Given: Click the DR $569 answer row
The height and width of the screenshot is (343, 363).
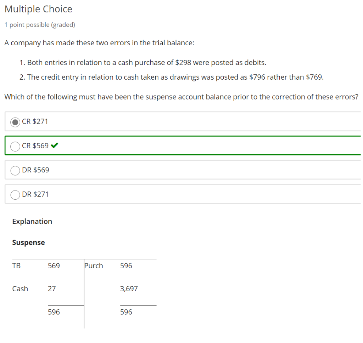Looking at the screenshot, I should point(142,170).
